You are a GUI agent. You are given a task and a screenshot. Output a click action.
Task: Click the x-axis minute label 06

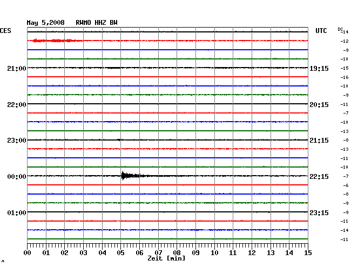[x=139, y=253]
